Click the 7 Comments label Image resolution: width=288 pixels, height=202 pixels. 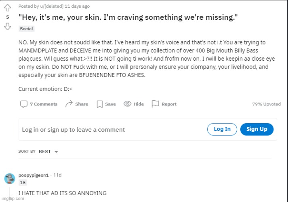point(44,104)
